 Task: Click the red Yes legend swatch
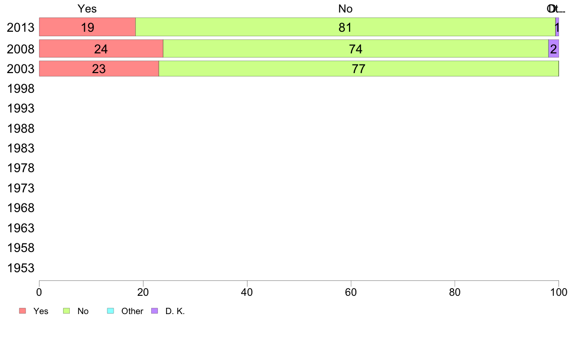click(x=23, y=311)
